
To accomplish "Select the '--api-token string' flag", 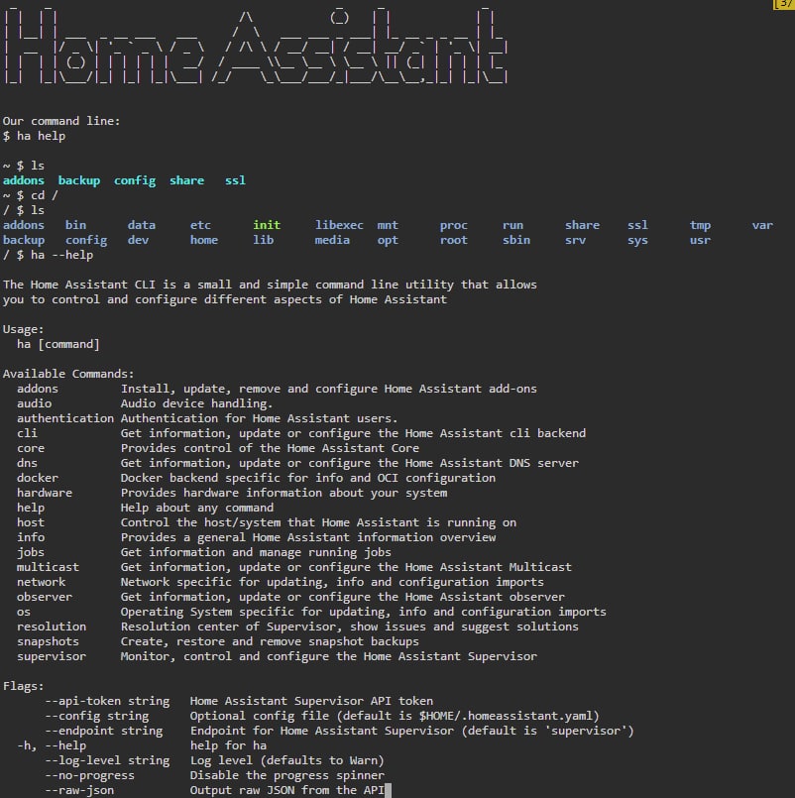I will [107, 701].
